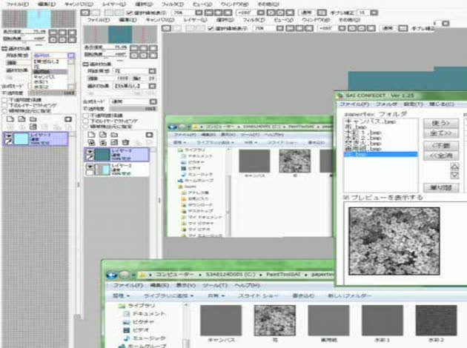Reset zoom in light-blue navigator panel
This screenshot has height=348, width=467.
pos(72,32)
